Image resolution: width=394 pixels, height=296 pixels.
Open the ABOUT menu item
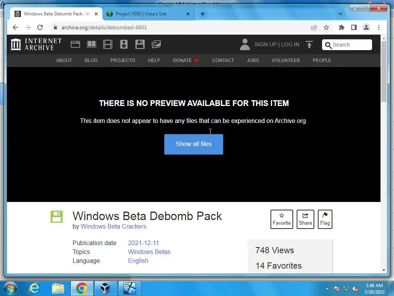(x=64, y=61)
